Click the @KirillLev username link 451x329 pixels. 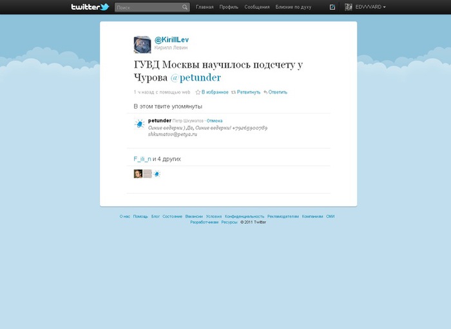click(x=172, y=40)
